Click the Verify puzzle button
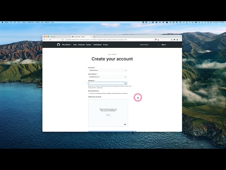The height and width of the screenshot is (170, 226). coord(108,115)
